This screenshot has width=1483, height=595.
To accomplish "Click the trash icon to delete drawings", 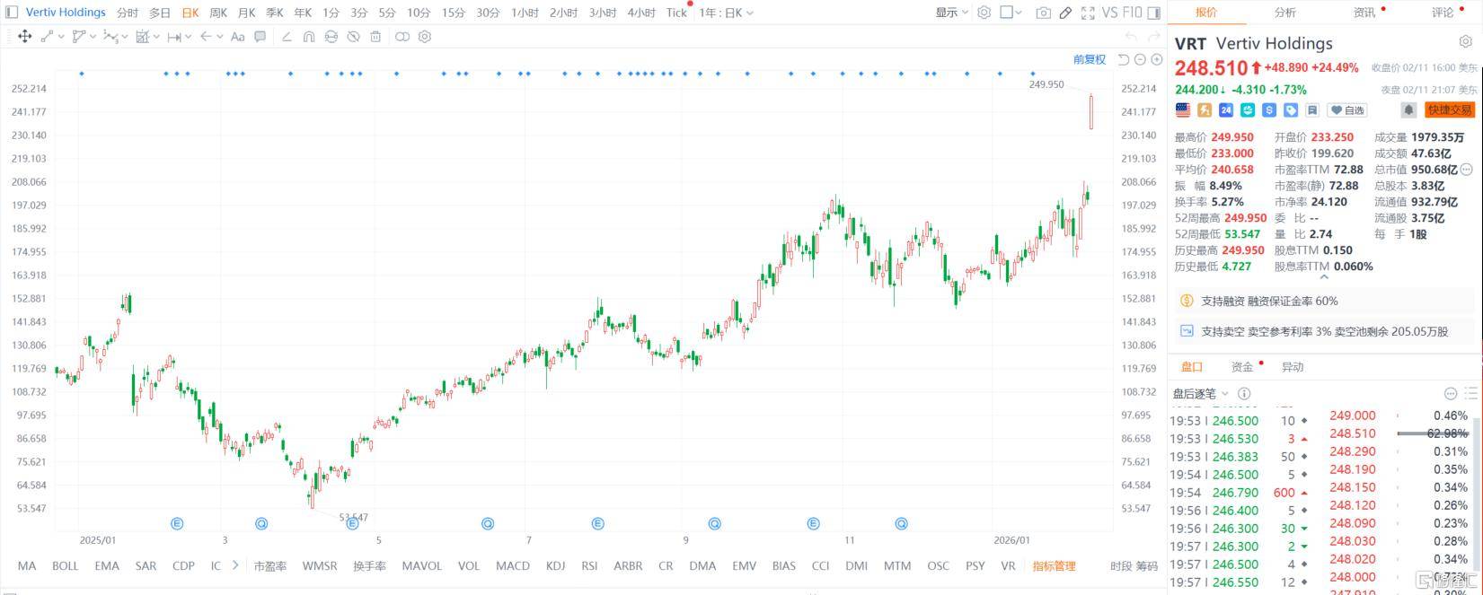I will [x=375, y=37].
